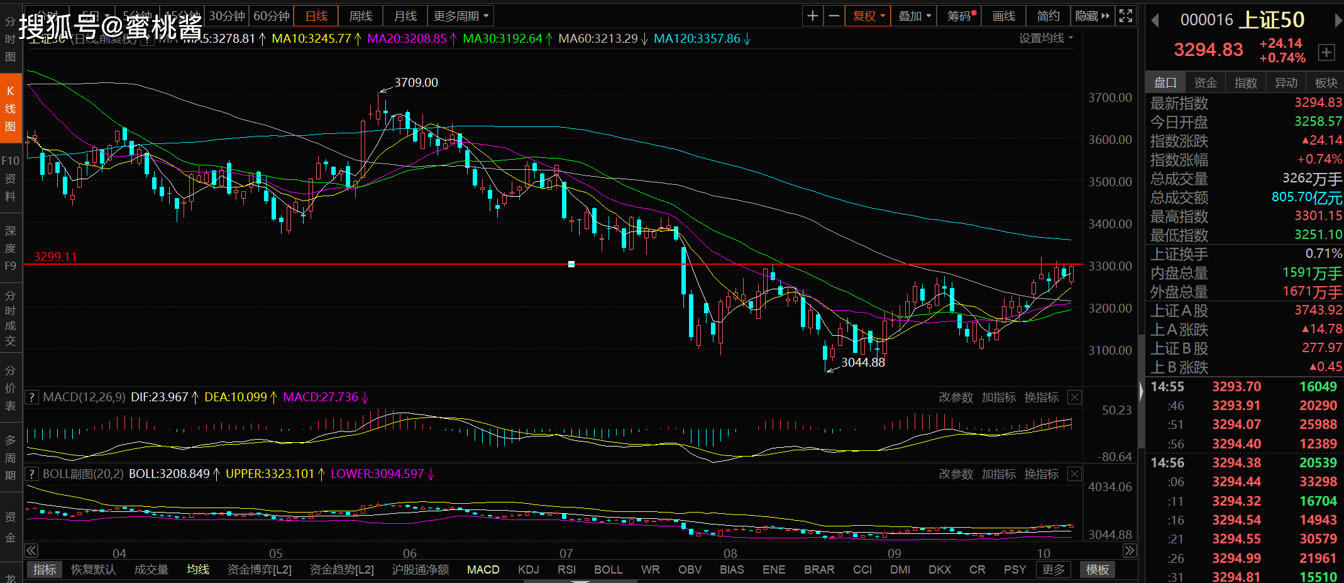Zoom out chart with minus icon

click(834, 16)
